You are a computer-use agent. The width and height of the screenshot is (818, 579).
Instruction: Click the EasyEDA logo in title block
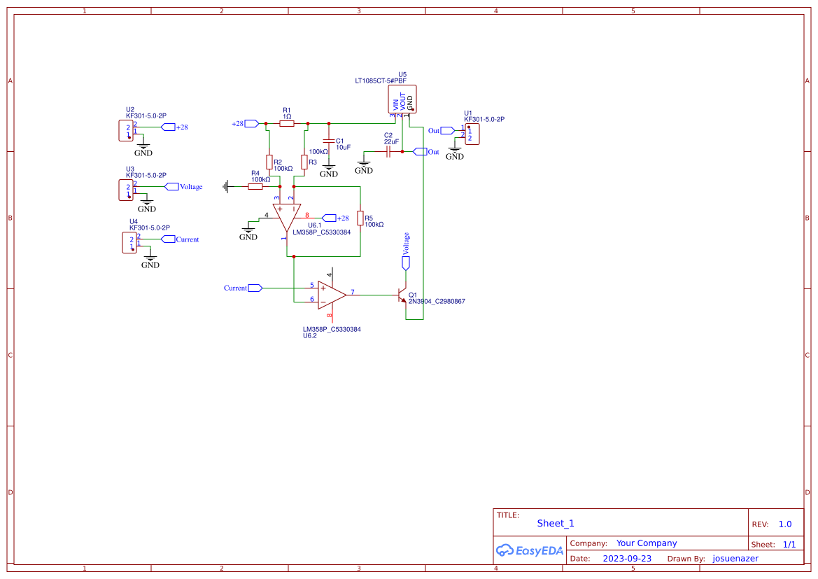point(530,551)
